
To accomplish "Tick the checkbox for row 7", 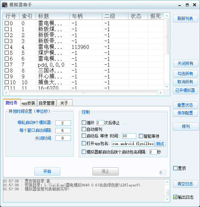I will click(7, 64).
